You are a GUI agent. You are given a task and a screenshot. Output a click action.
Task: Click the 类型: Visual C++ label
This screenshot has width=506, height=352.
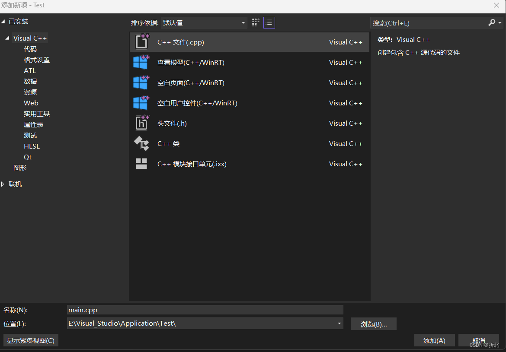pyautogui.click(x=404, y=40)
